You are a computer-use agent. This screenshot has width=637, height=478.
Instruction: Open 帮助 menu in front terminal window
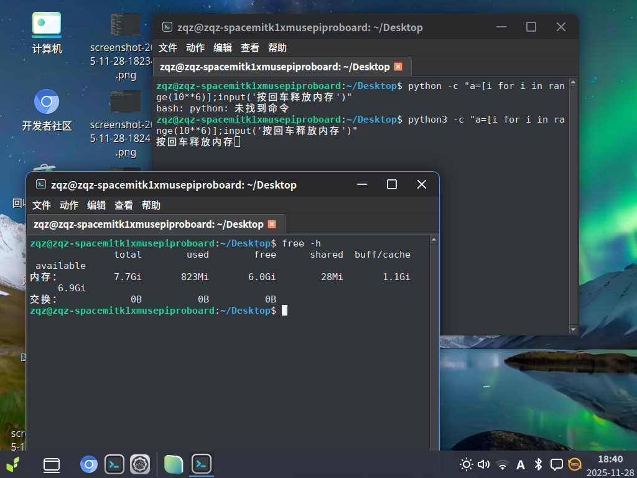[x=151, y=205]
